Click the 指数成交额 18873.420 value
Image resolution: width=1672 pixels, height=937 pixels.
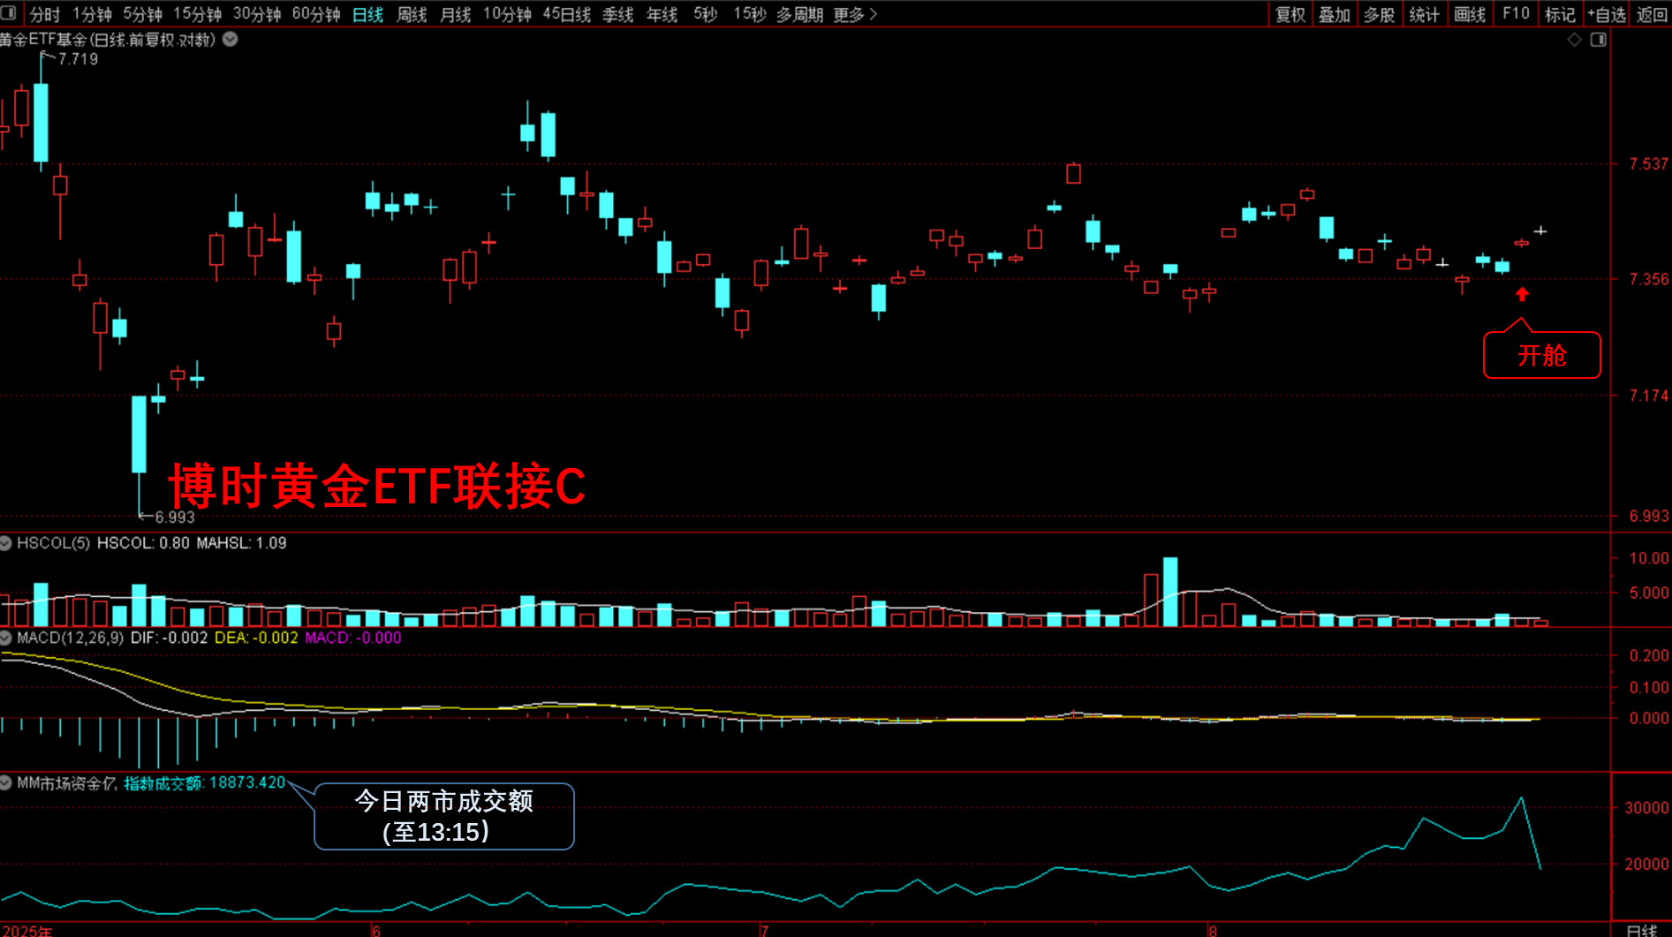pyautogui.click(x=204, y=783)
